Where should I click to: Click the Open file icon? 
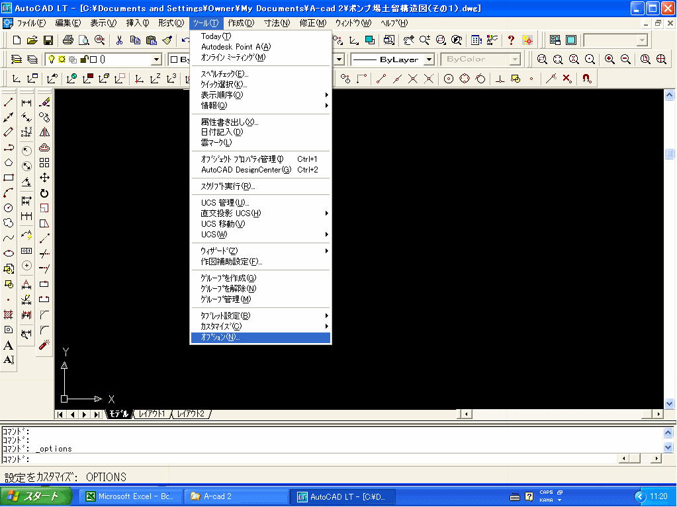point(32,40)
